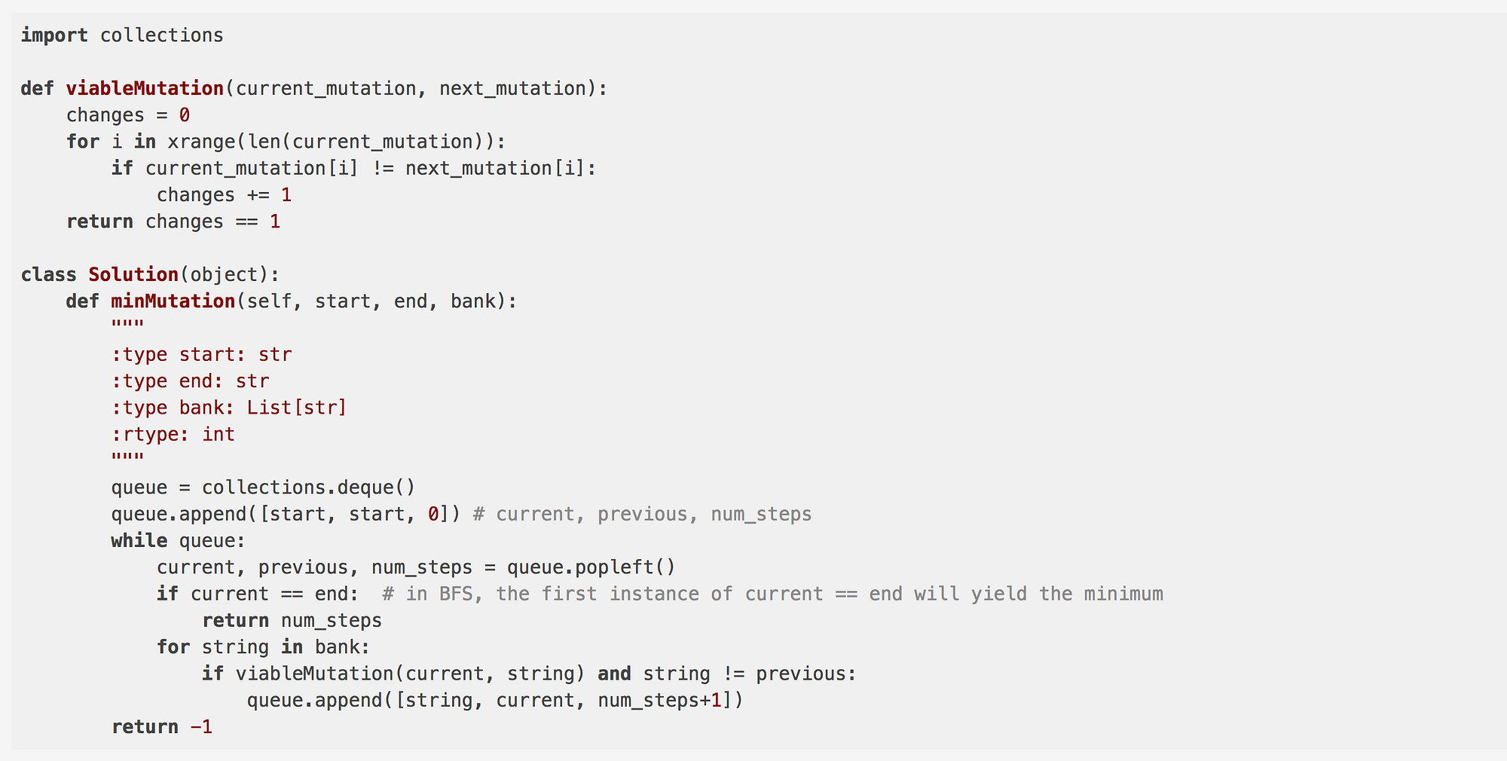Image resolution: width=1507 pixels, height=761 pixels.
Task: Click the final 'return -1' statement
Action: coord(162,727)
